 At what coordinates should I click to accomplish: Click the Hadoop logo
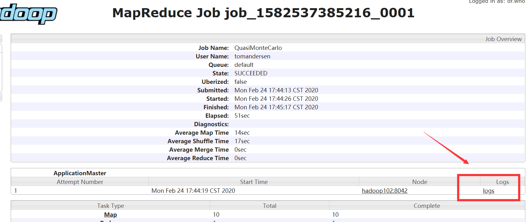[x=28, y=14]
